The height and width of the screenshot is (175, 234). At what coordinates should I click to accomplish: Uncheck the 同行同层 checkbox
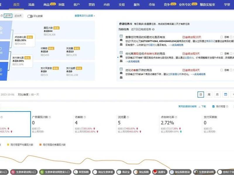(214, 106)
